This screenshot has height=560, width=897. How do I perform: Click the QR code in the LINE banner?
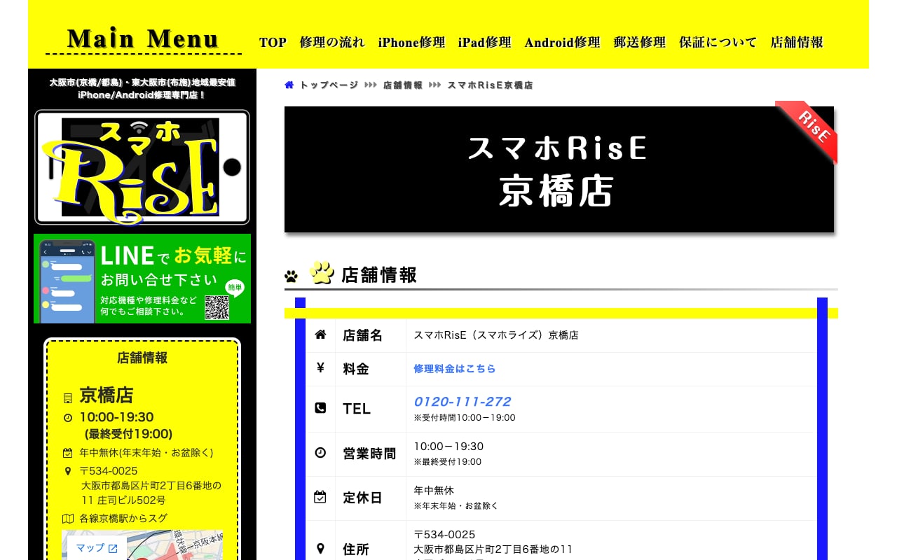(217, 308)
